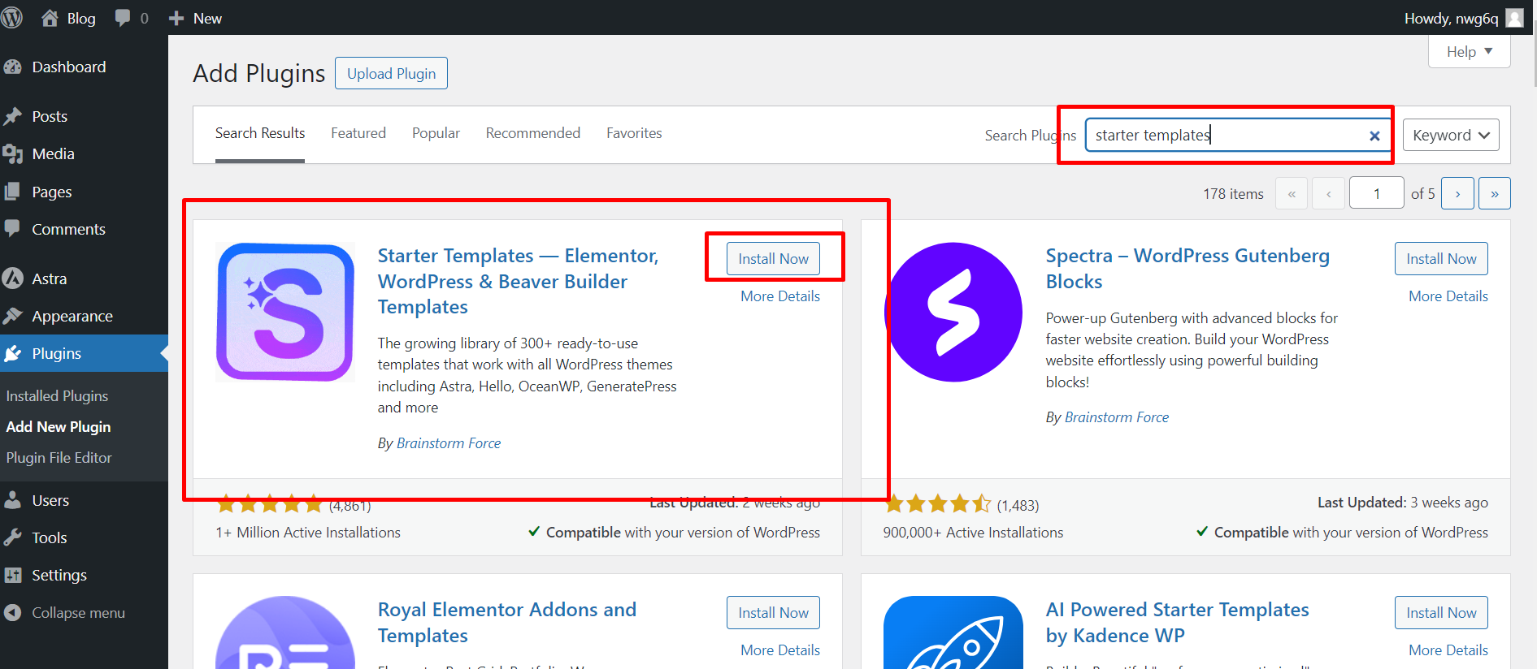This screenshot has height=669, width=1537.
Task: Open Installed Plugins submenu item
Action: click(57, 396)
